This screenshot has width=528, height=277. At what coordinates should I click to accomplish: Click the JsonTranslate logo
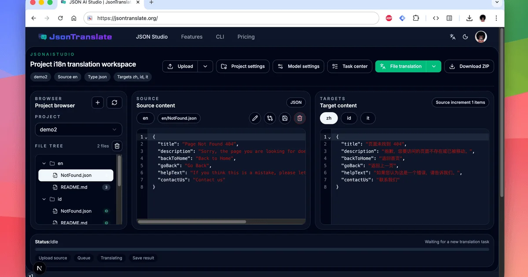[x=75, y=37]
